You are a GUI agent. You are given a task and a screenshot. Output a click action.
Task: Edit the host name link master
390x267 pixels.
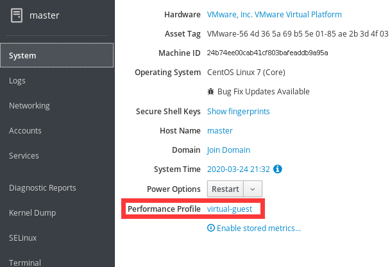tap(219, 130)
